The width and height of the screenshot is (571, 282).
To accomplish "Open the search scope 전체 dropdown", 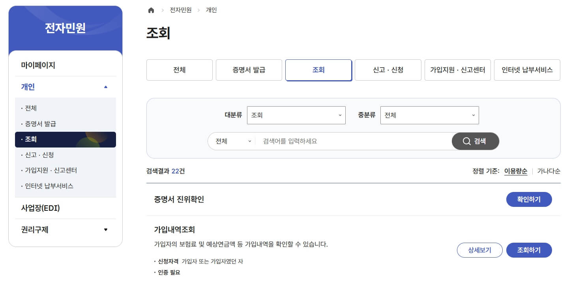I will pyautogui.click(x=231, y=141).
